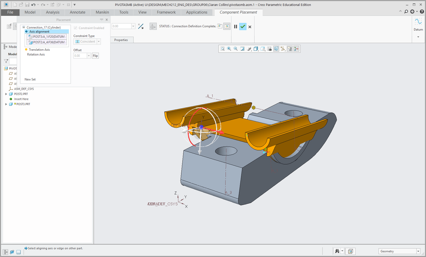Expand the POST2.PRT node in model tree
426x257 pixels.
click(6, 94)
